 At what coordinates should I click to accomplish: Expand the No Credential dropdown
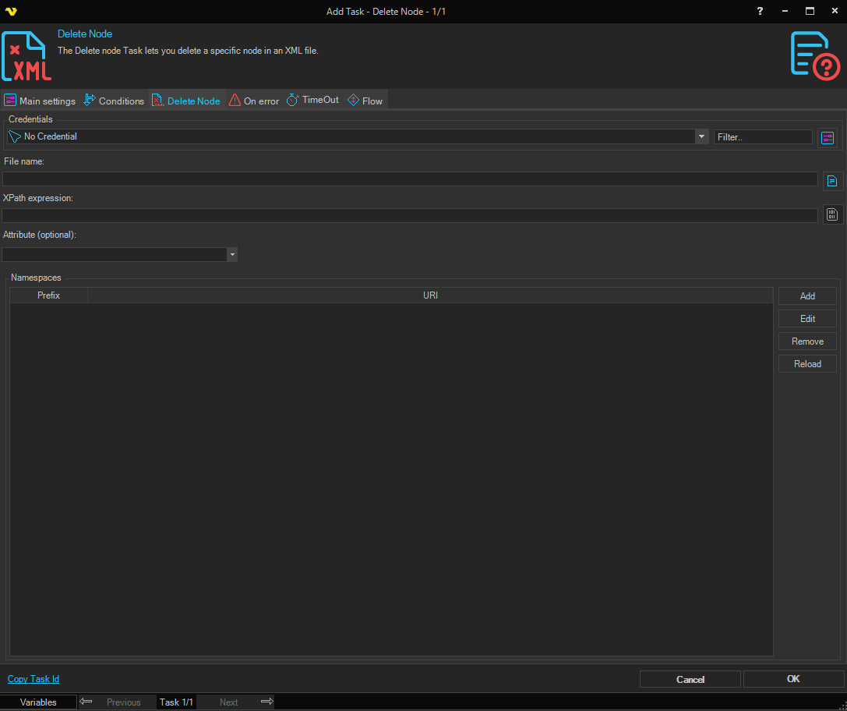(701, 136)
